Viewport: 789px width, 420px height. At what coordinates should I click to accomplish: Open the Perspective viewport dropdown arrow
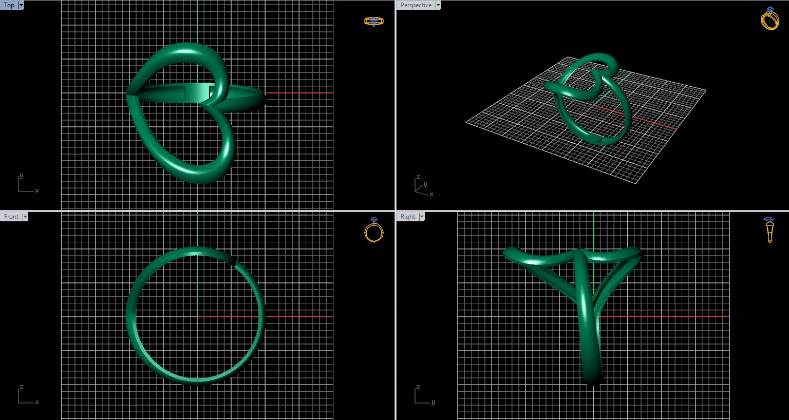click(438, 5)
